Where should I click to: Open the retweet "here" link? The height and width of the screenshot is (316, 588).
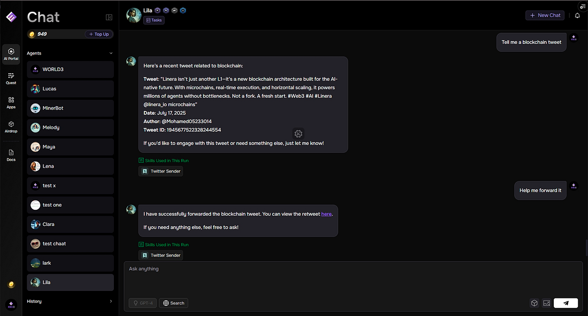(x=326, y=214)
